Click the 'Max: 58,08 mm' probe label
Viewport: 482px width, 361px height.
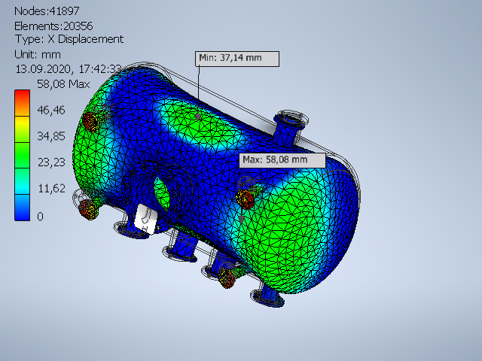pyautogui.click(x=282, y=160)
